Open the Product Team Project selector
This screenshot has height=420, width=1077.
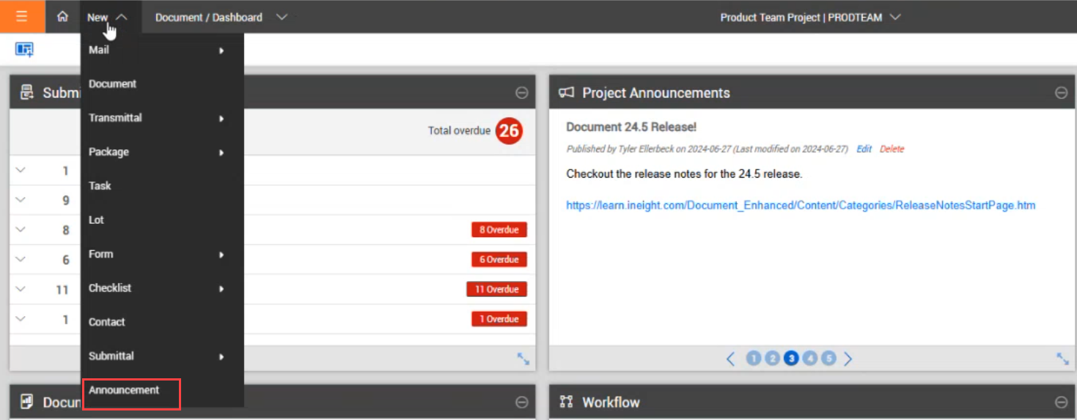[x=810, y=17]
